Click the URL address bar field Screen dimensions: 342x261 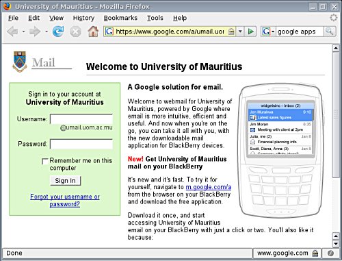click(x=170, y=32)
